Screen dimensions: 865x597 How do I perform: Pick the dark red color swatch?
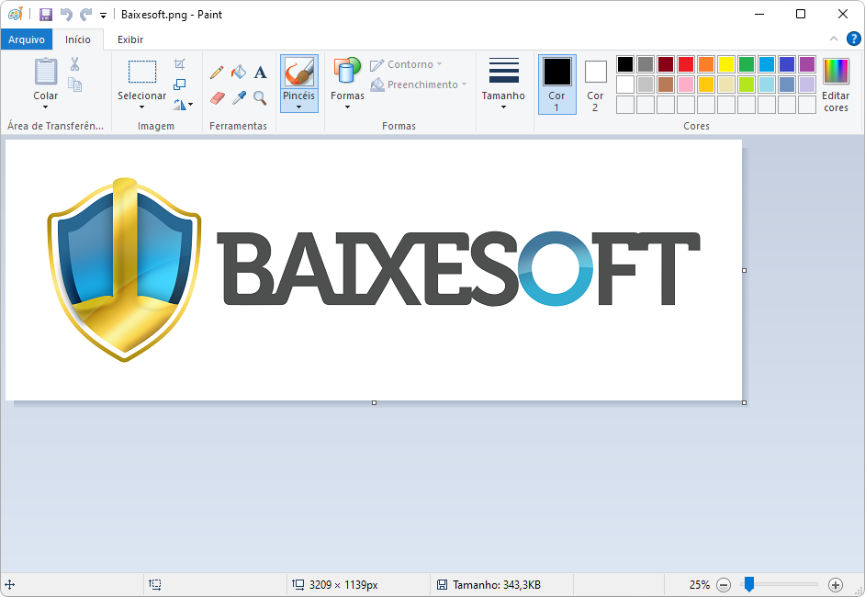click(x=666, y=64)
